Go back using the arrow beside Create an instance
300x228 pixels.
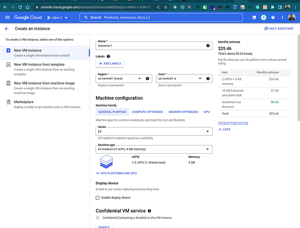click(7, 29)
